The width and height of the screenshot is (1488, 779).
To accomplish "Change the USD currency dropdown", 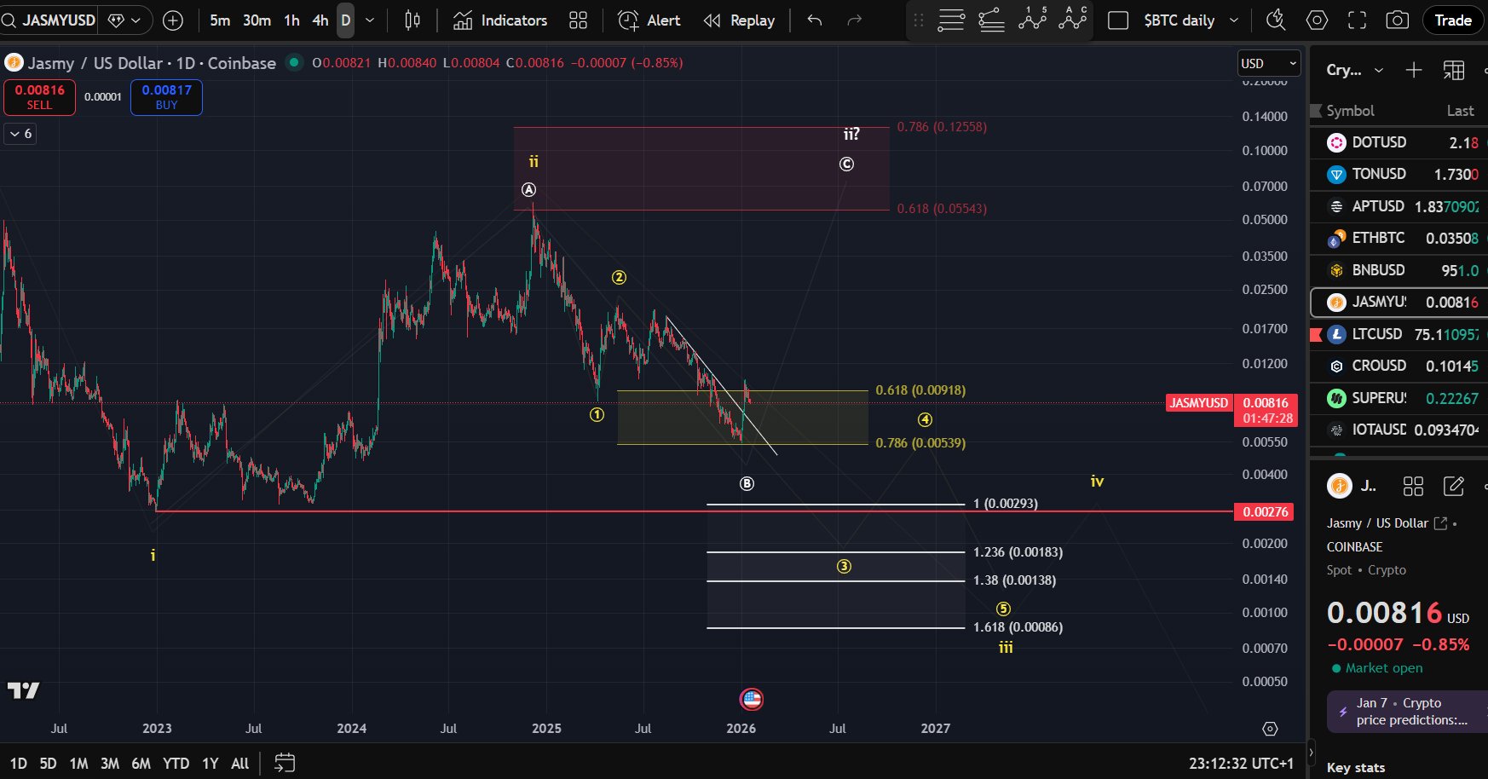I will (x=1269, y=63).
